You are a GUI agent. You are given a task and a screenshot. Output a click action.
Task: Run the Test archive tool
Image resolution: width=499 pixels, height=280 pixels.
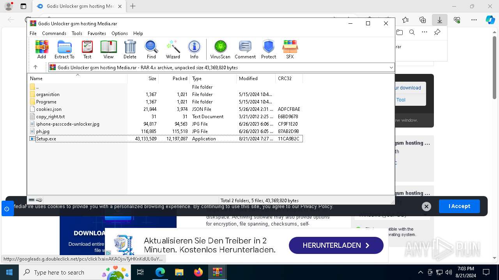pyautogui.click(x=87, y=49)
